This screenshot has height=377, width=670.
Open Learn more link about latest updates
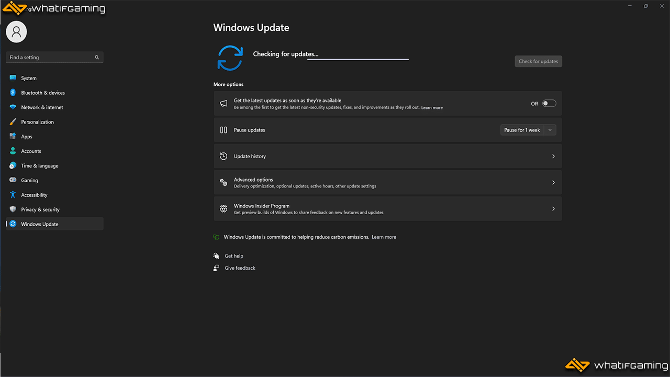pyautogui.click(x=432, y=108)
